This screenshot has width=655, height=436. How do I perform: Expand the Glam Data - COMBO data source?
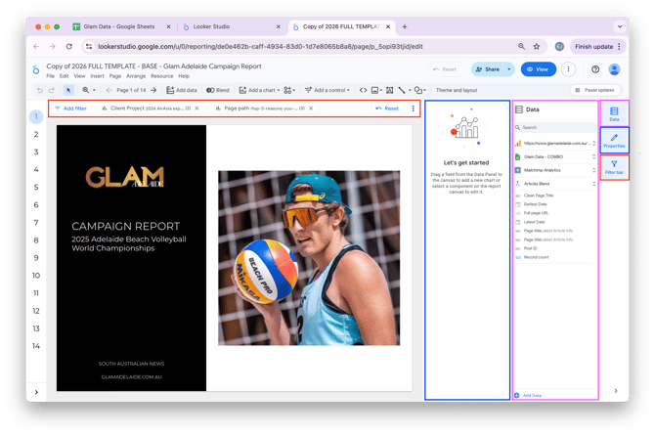[x=593, y=156]
